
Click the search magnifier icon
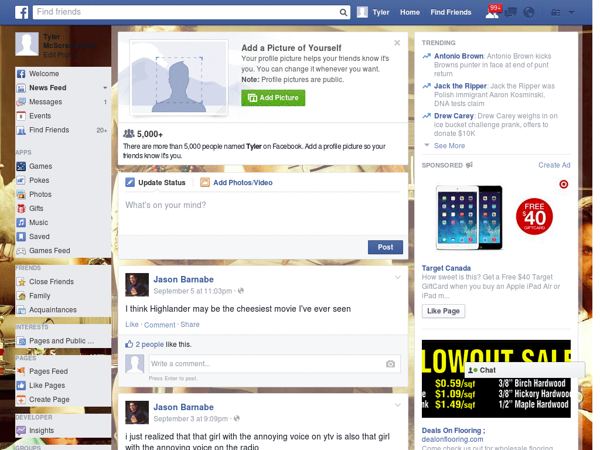click(343, 12)
